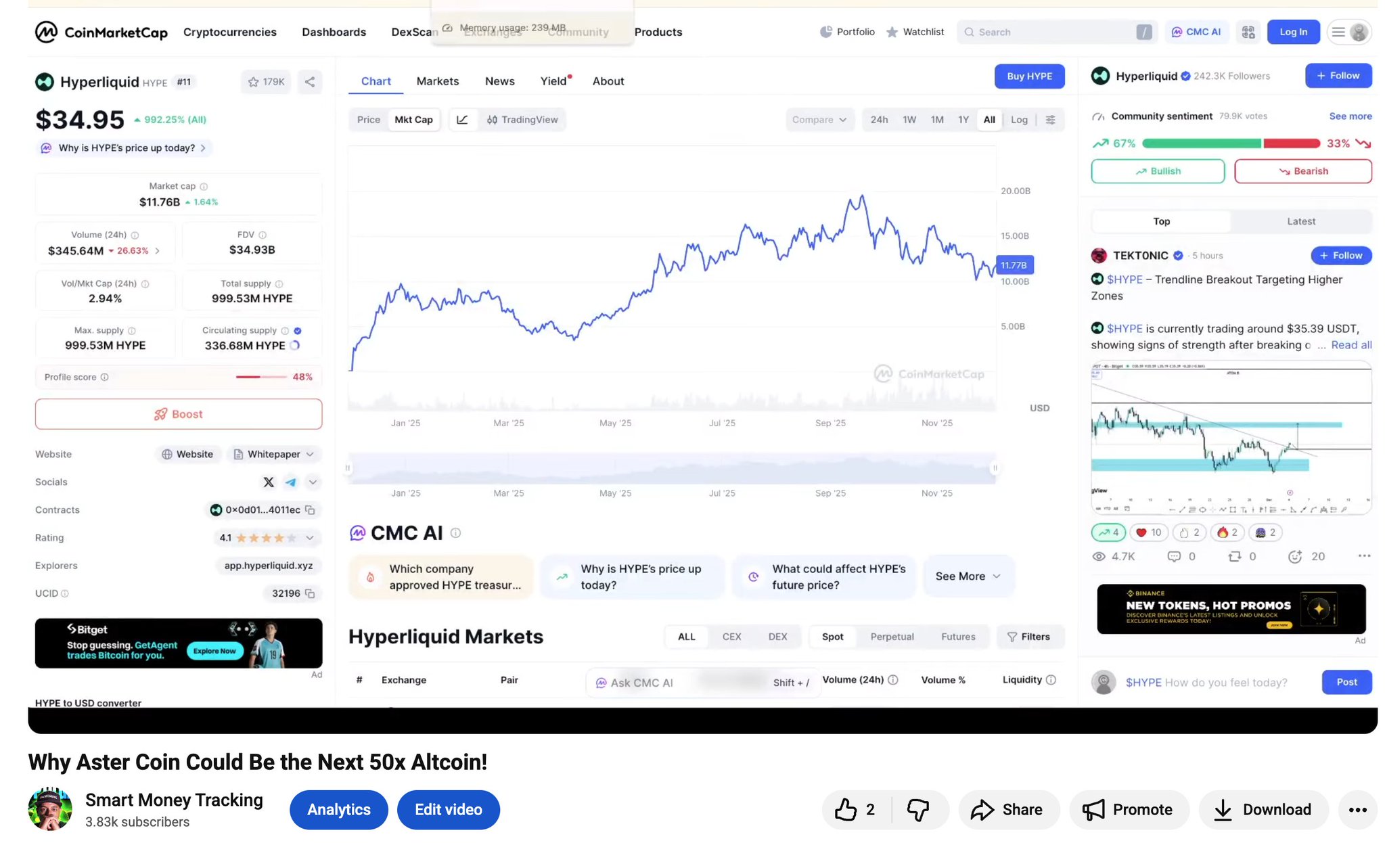
Task: Select the Latest community posts tab
Action: pos(1300,221)
